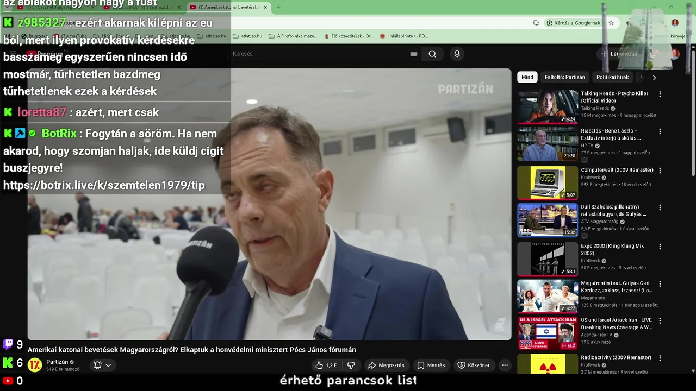Open the notification bell subscription dropdown
Viewport: 696px width, 391px height.
coord(102,365)
